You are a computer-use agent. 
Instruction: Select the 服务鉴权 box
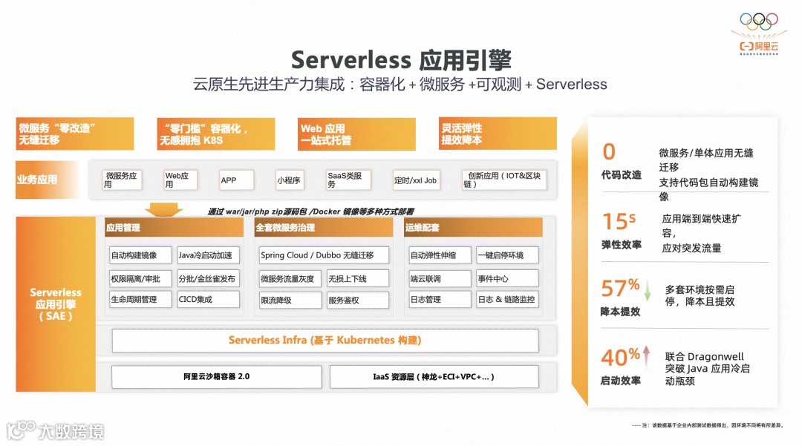[358, 300]
